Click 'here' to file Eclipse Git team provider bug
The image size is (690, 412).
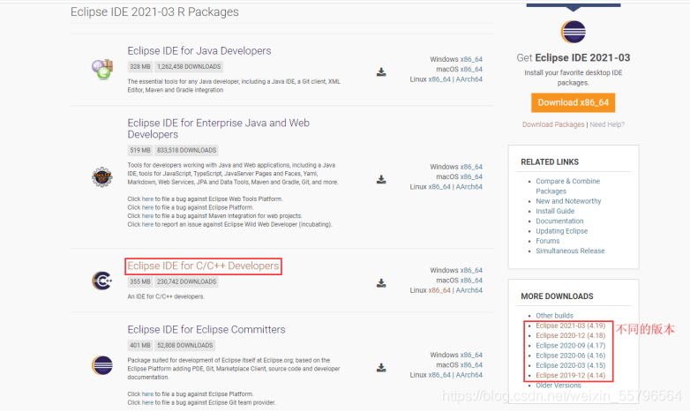(147, 403)
